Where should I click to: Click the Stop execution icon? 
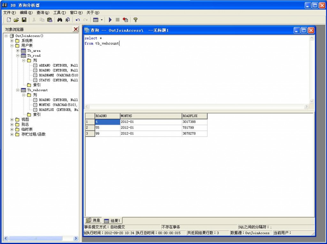click(117, 20)
